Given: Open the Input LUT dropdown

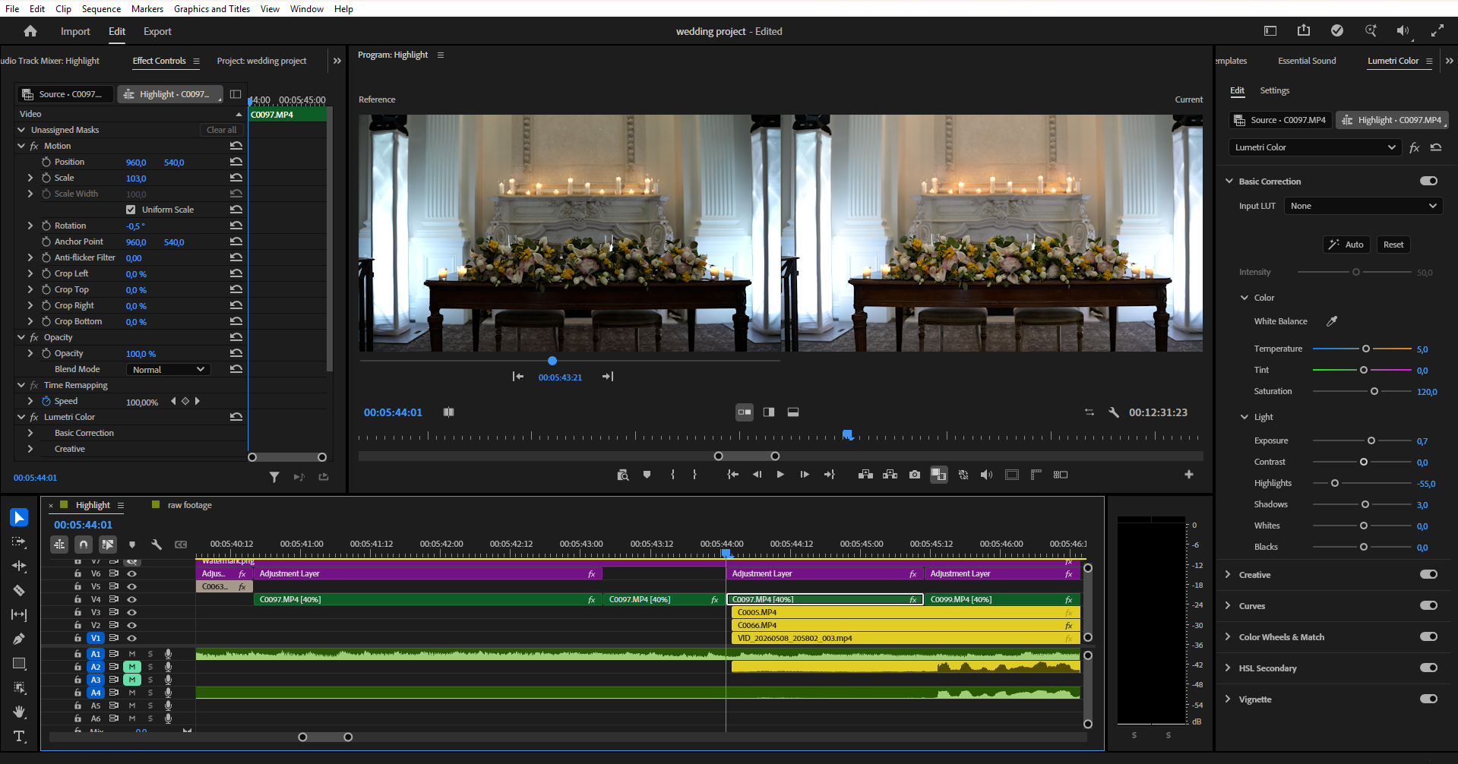Looking at the screenshot, I should point(1363,206).
